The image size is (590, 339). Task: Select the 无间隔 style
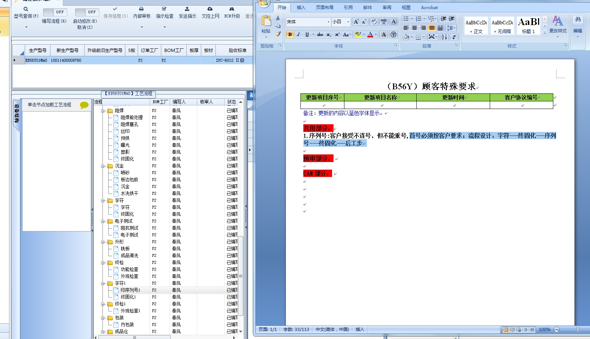tap(502, 25)
